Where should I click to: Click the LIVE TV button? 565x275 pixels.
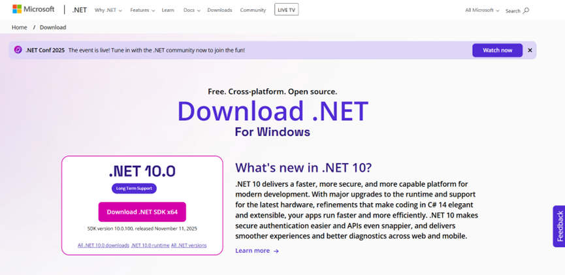(x=287, y=10)
